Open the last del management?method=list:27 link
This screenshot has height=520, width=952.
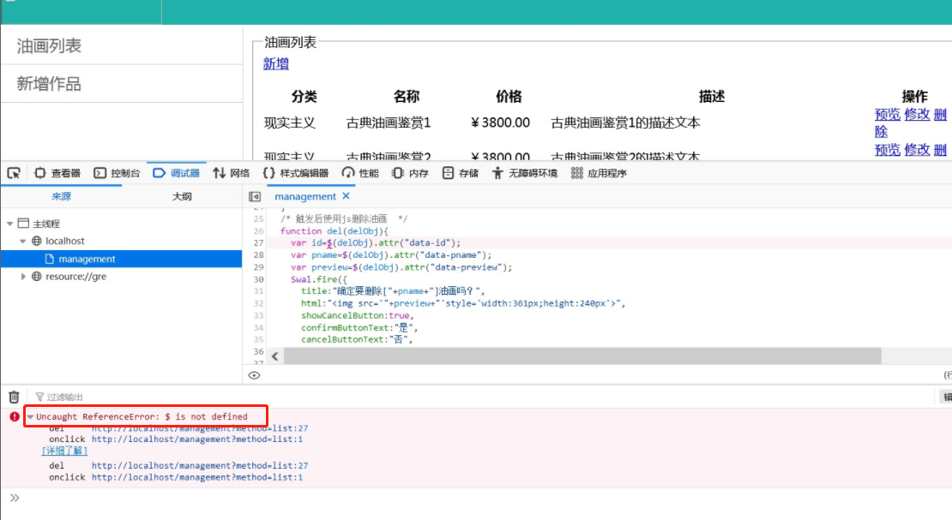click(x=200, y=465)
